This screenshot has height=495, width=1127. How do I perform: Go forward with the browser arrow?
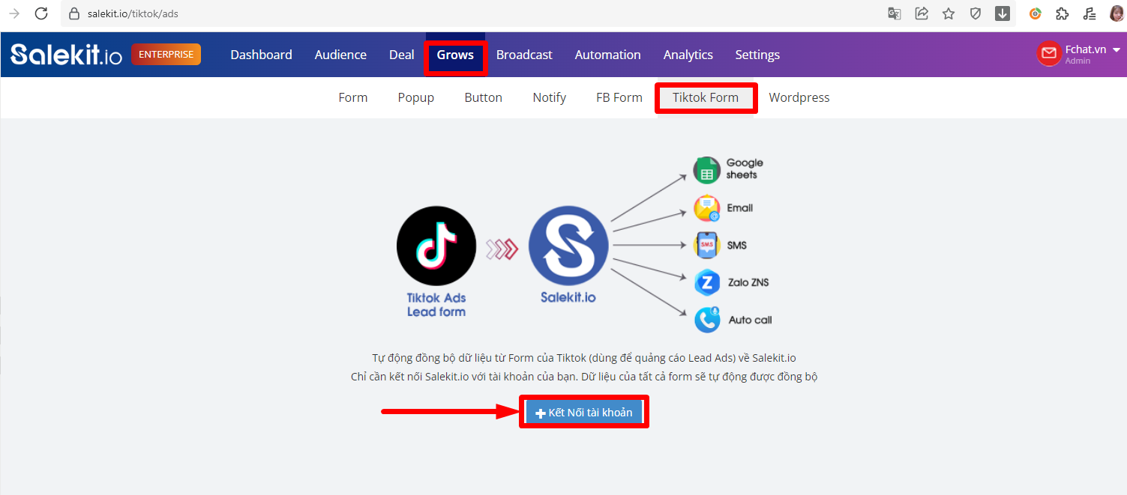pos(13,13)
